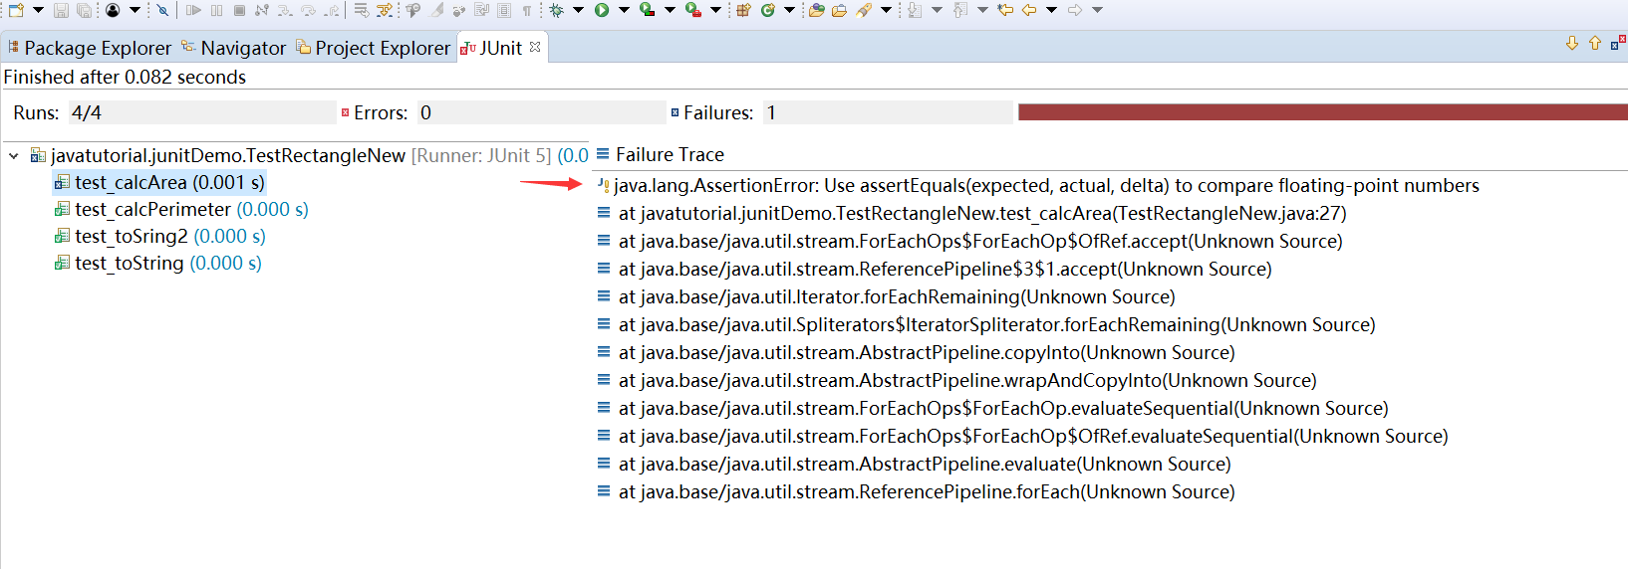
Task: Toggle Show Whitespace Characters pilcrow
Action: coord(526,10)
